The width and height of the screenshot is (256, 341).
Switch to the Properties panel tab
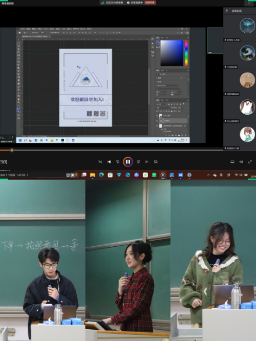[x=158, y=71]
